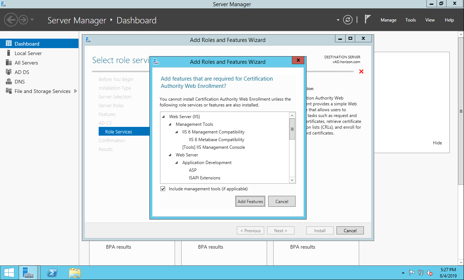Collapse the Management Tools tree node
This screenshot has width=464, height=280.
click(170, 124)
